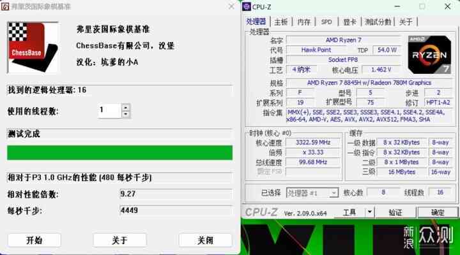Click the Socket FP8 package field
The width and height of the screenshot is (460, 255).
click(x=343, y=60)
